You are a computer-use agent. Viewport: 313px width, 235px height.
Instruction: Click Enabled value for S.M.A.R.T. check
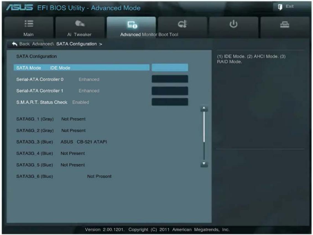81,102
